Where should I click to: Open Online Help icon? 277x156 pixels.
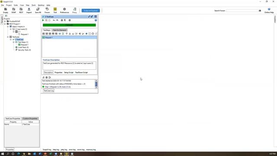pyautogui.click(x=269, y=10)
